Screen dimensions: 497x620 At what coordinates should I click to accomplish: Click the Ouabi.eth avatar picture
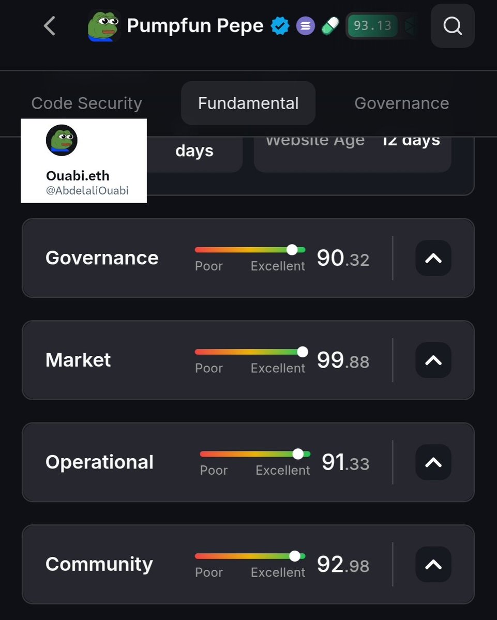tap(62, 140)
